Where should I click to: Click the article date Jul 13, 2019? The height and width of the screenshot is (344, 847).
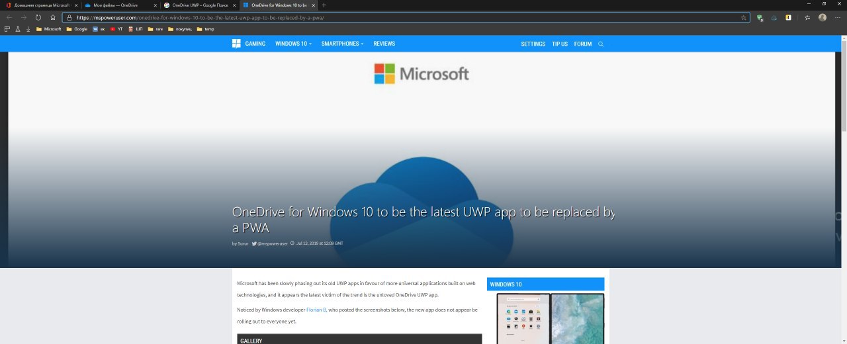[x=320, y=243]
